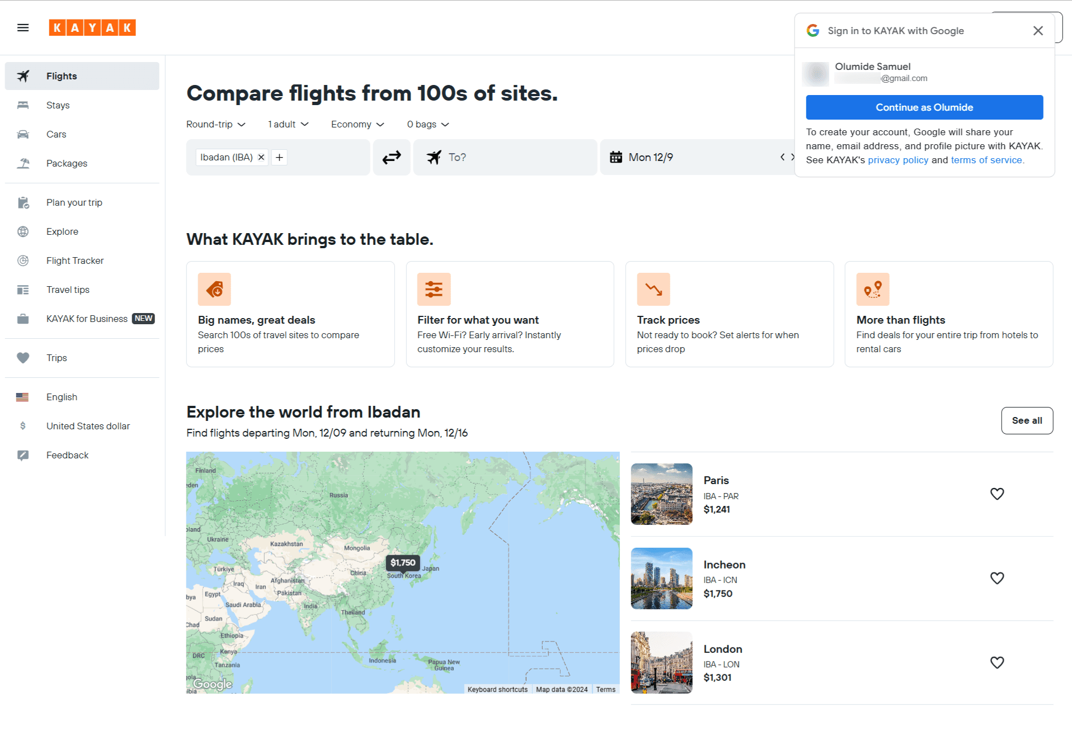The height and width of the screenshot is (739, 1072).
Task: Open the hamburger navigation menu
Action: (23, 27)
